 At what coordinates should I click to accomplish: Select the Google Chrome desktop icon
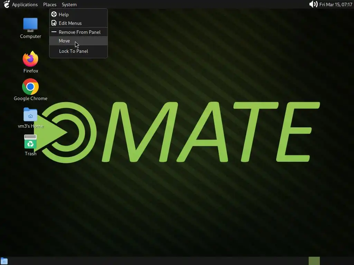click(30, 87)
